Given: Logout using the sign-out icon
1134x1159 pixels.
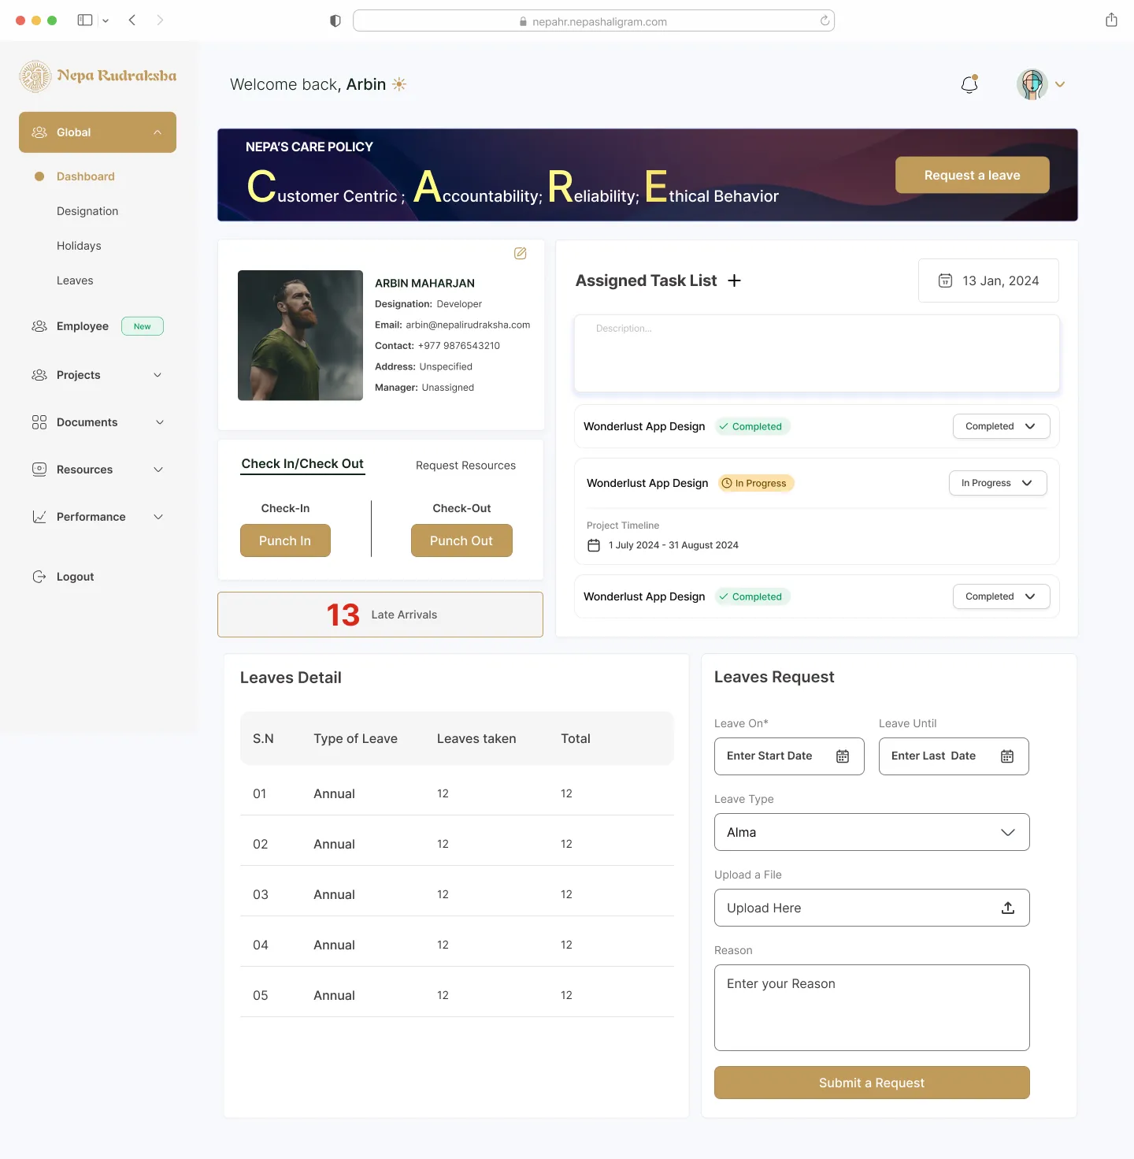Looking at the screenshot, I should (39, 576).
